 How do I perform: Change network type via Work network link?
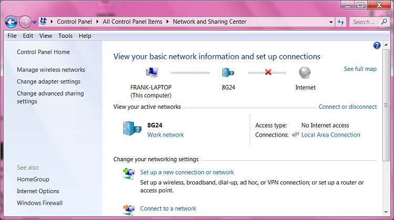pyautogui.click(x=165, y=135)
